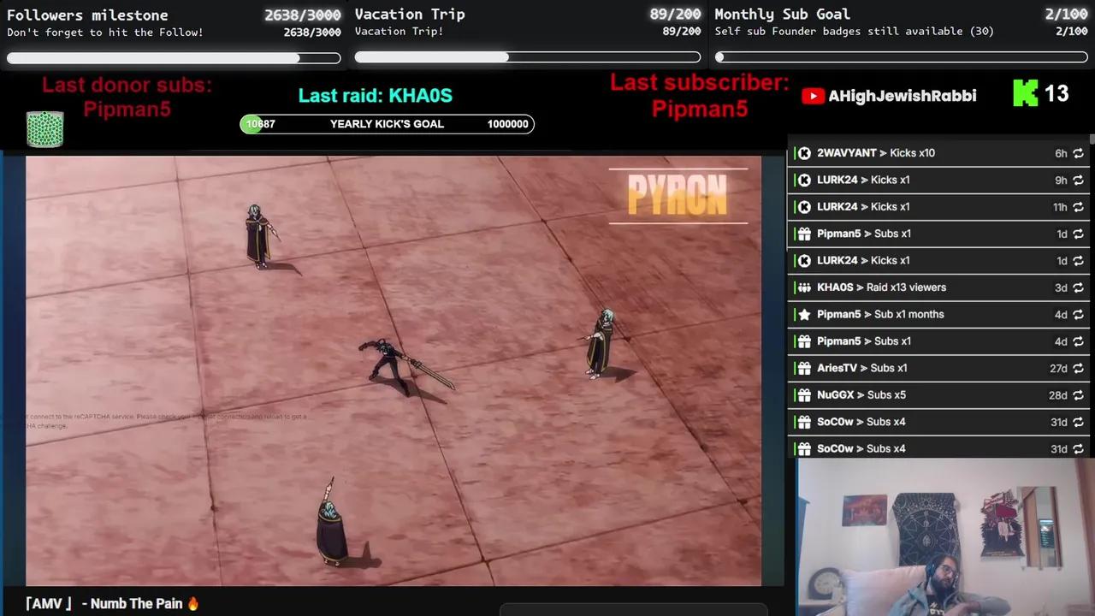The height and width of the screenshot is (616, 1095).
Task: Click the Followers milestone progress bar
Action: (174, 58)
